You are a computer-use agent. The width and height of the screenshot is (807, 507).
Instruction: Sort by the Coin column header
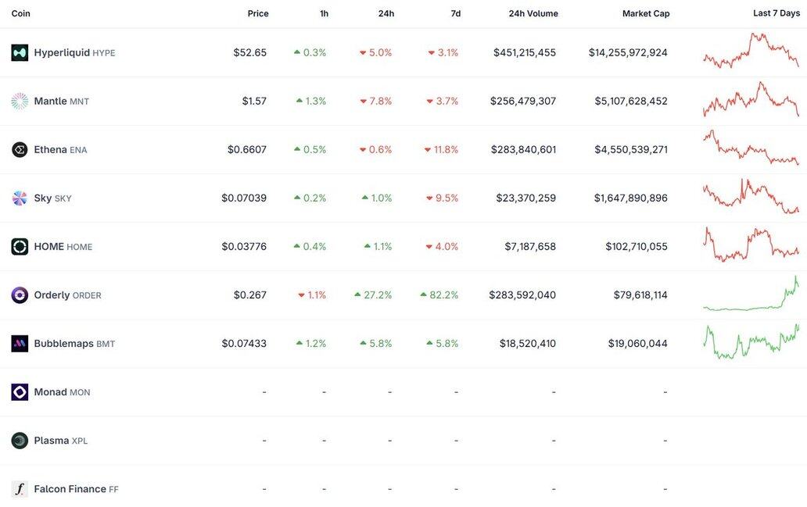tap(20, 13)
